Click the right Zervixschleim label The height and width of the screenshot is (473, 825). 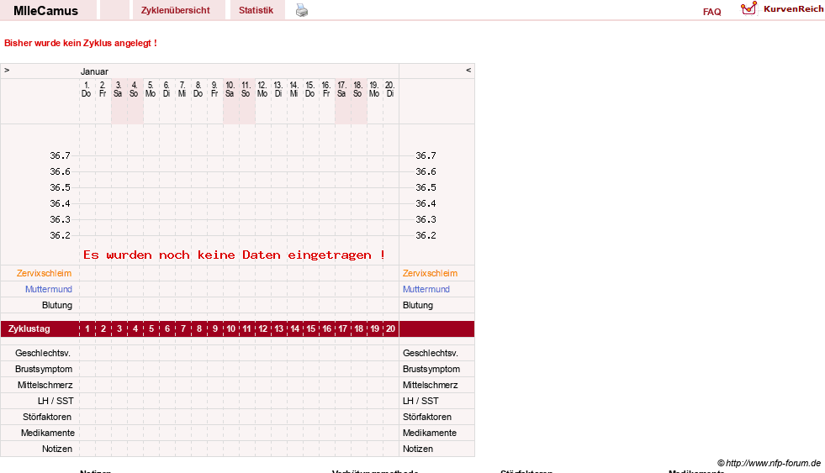click(430, 273)
